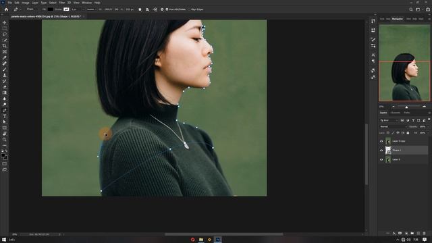
Task: Click the shape Stroke color swatch
Action: (66, 9)
